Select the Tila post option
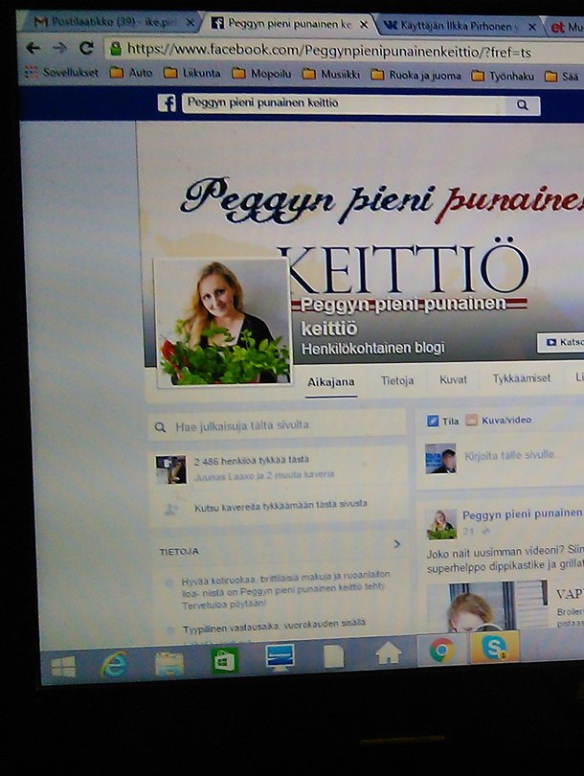The height and width of the screenshot is (776, 584). 442,422
